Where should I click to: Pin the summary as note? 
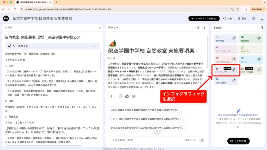pyautogui.click(x=111, y=96)
